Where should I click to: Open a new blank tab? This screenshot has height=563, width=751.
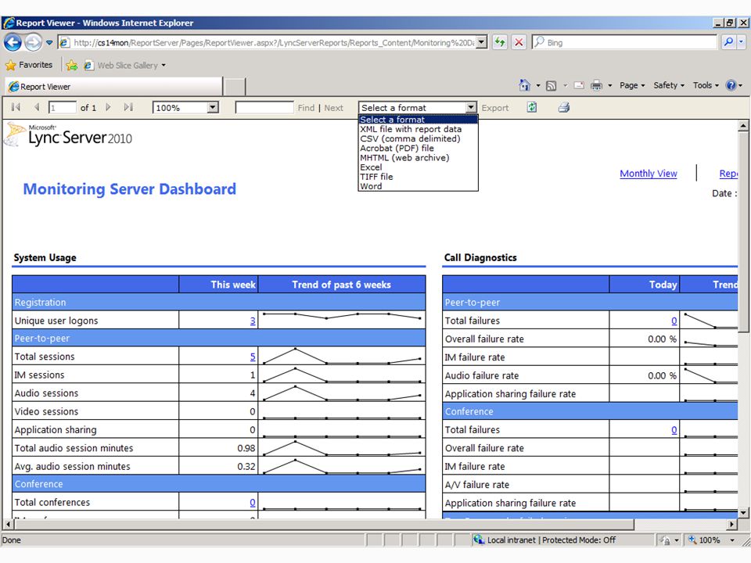click(235, 87)
